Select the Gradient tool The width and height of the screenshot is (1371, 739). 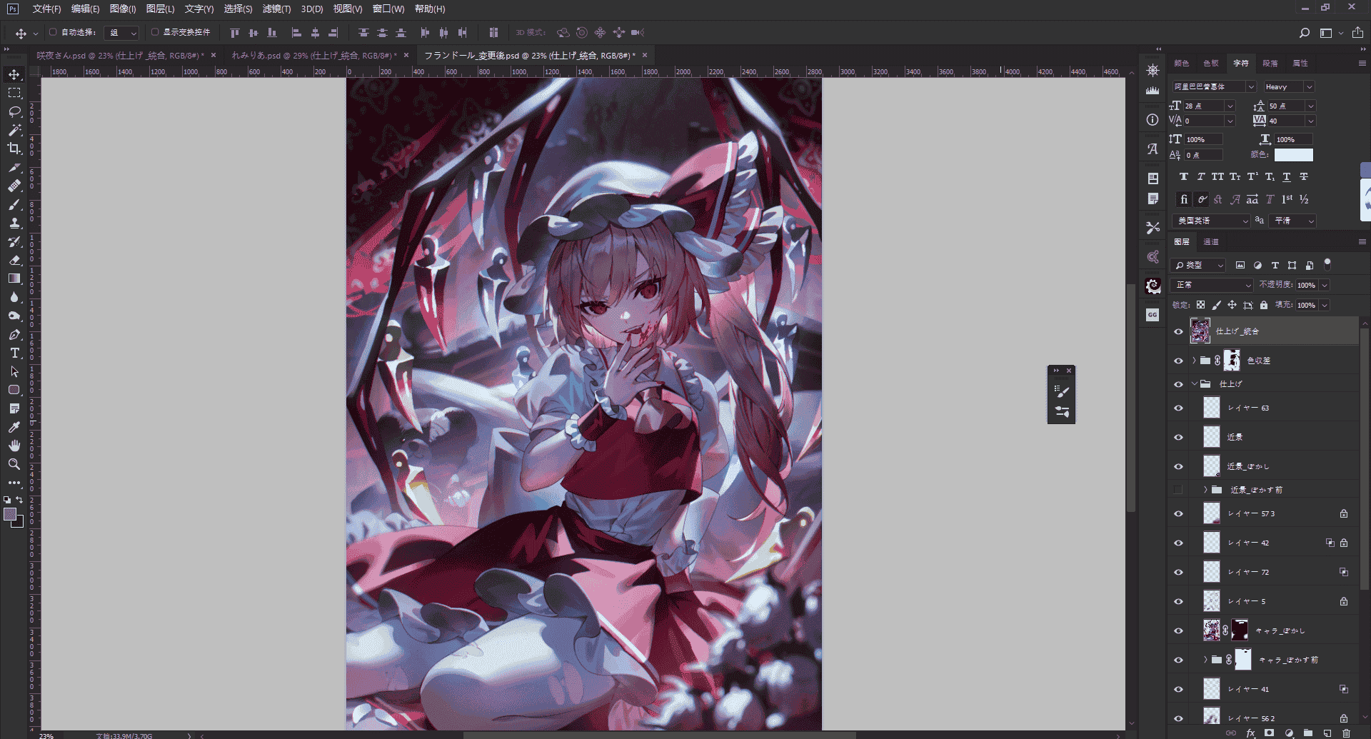(14, 278)
